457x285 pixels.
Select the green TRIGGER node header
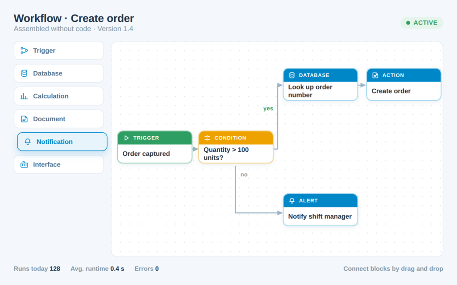pyautogui.click(x=155, y=138)
